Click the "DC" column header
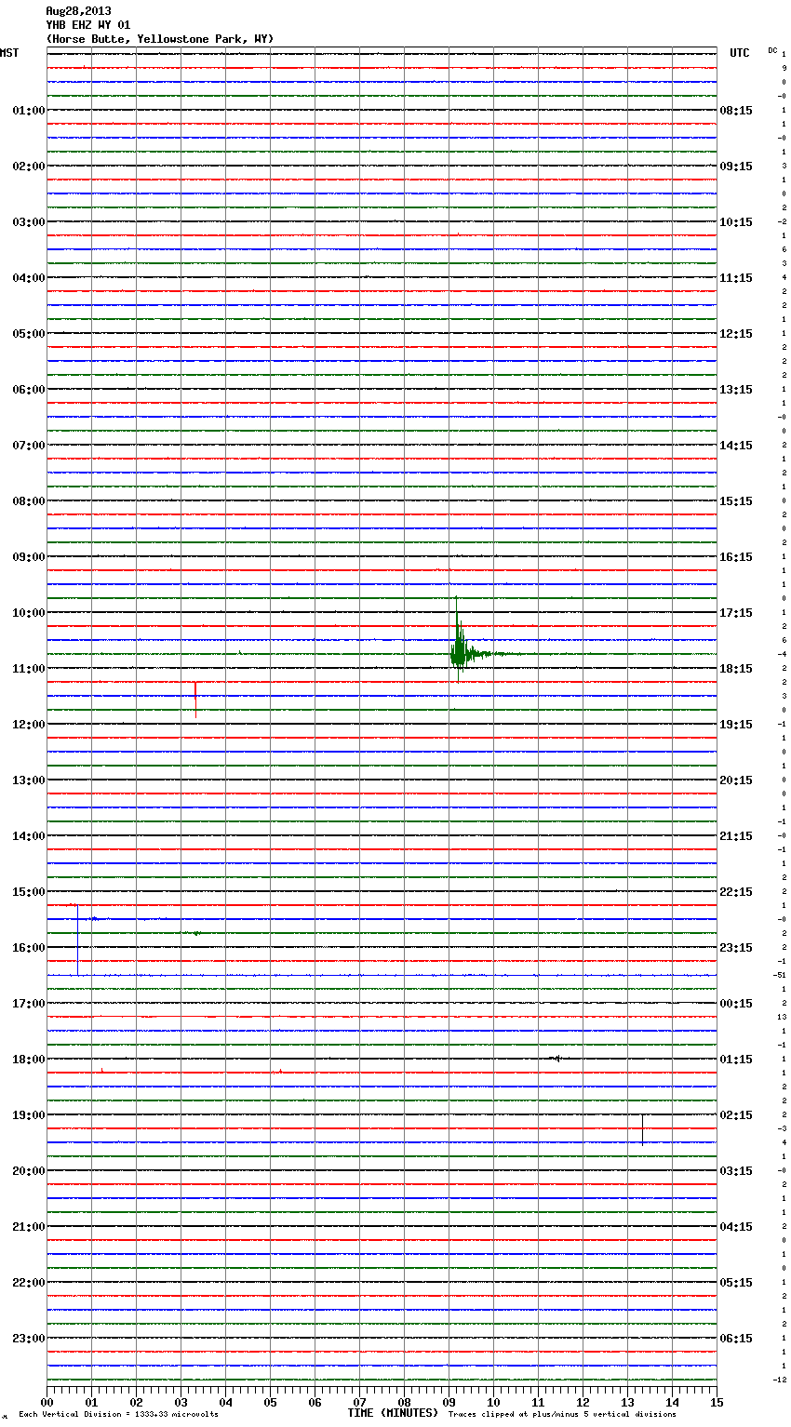791x1427 pixels. click(x=772, y=50)
